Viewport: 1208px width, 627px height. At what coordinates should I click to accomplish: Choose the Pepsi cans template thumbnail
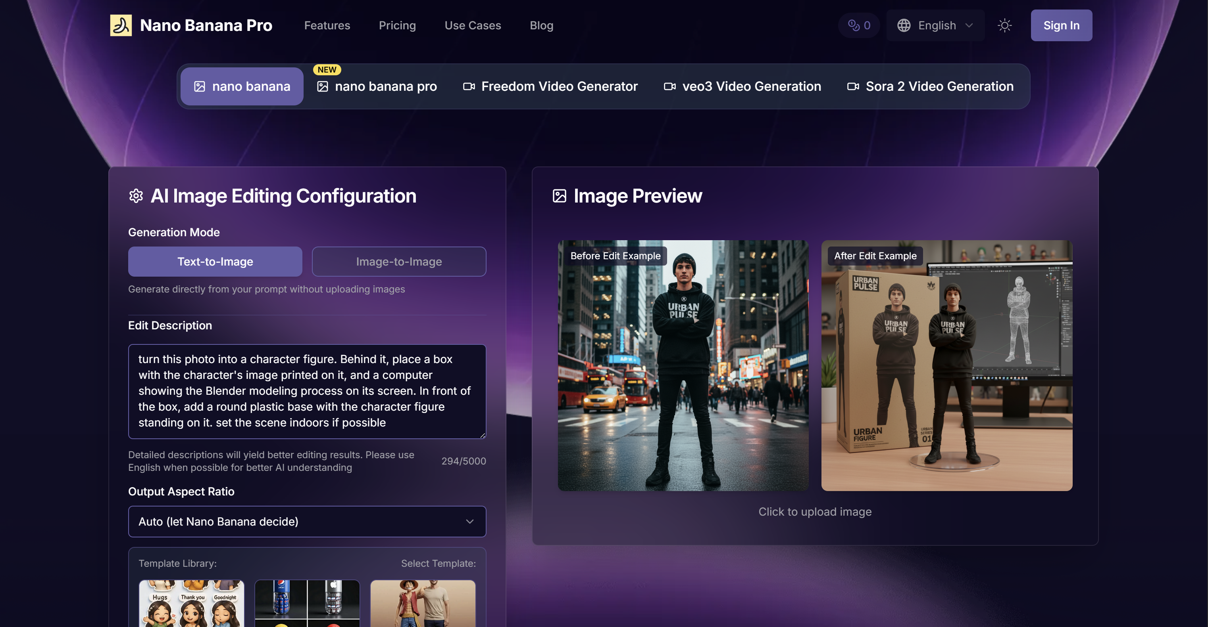307,603
